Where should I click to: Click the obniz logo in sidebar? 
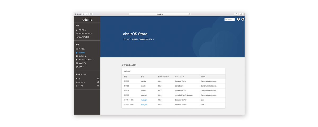[x=87, y=20]
